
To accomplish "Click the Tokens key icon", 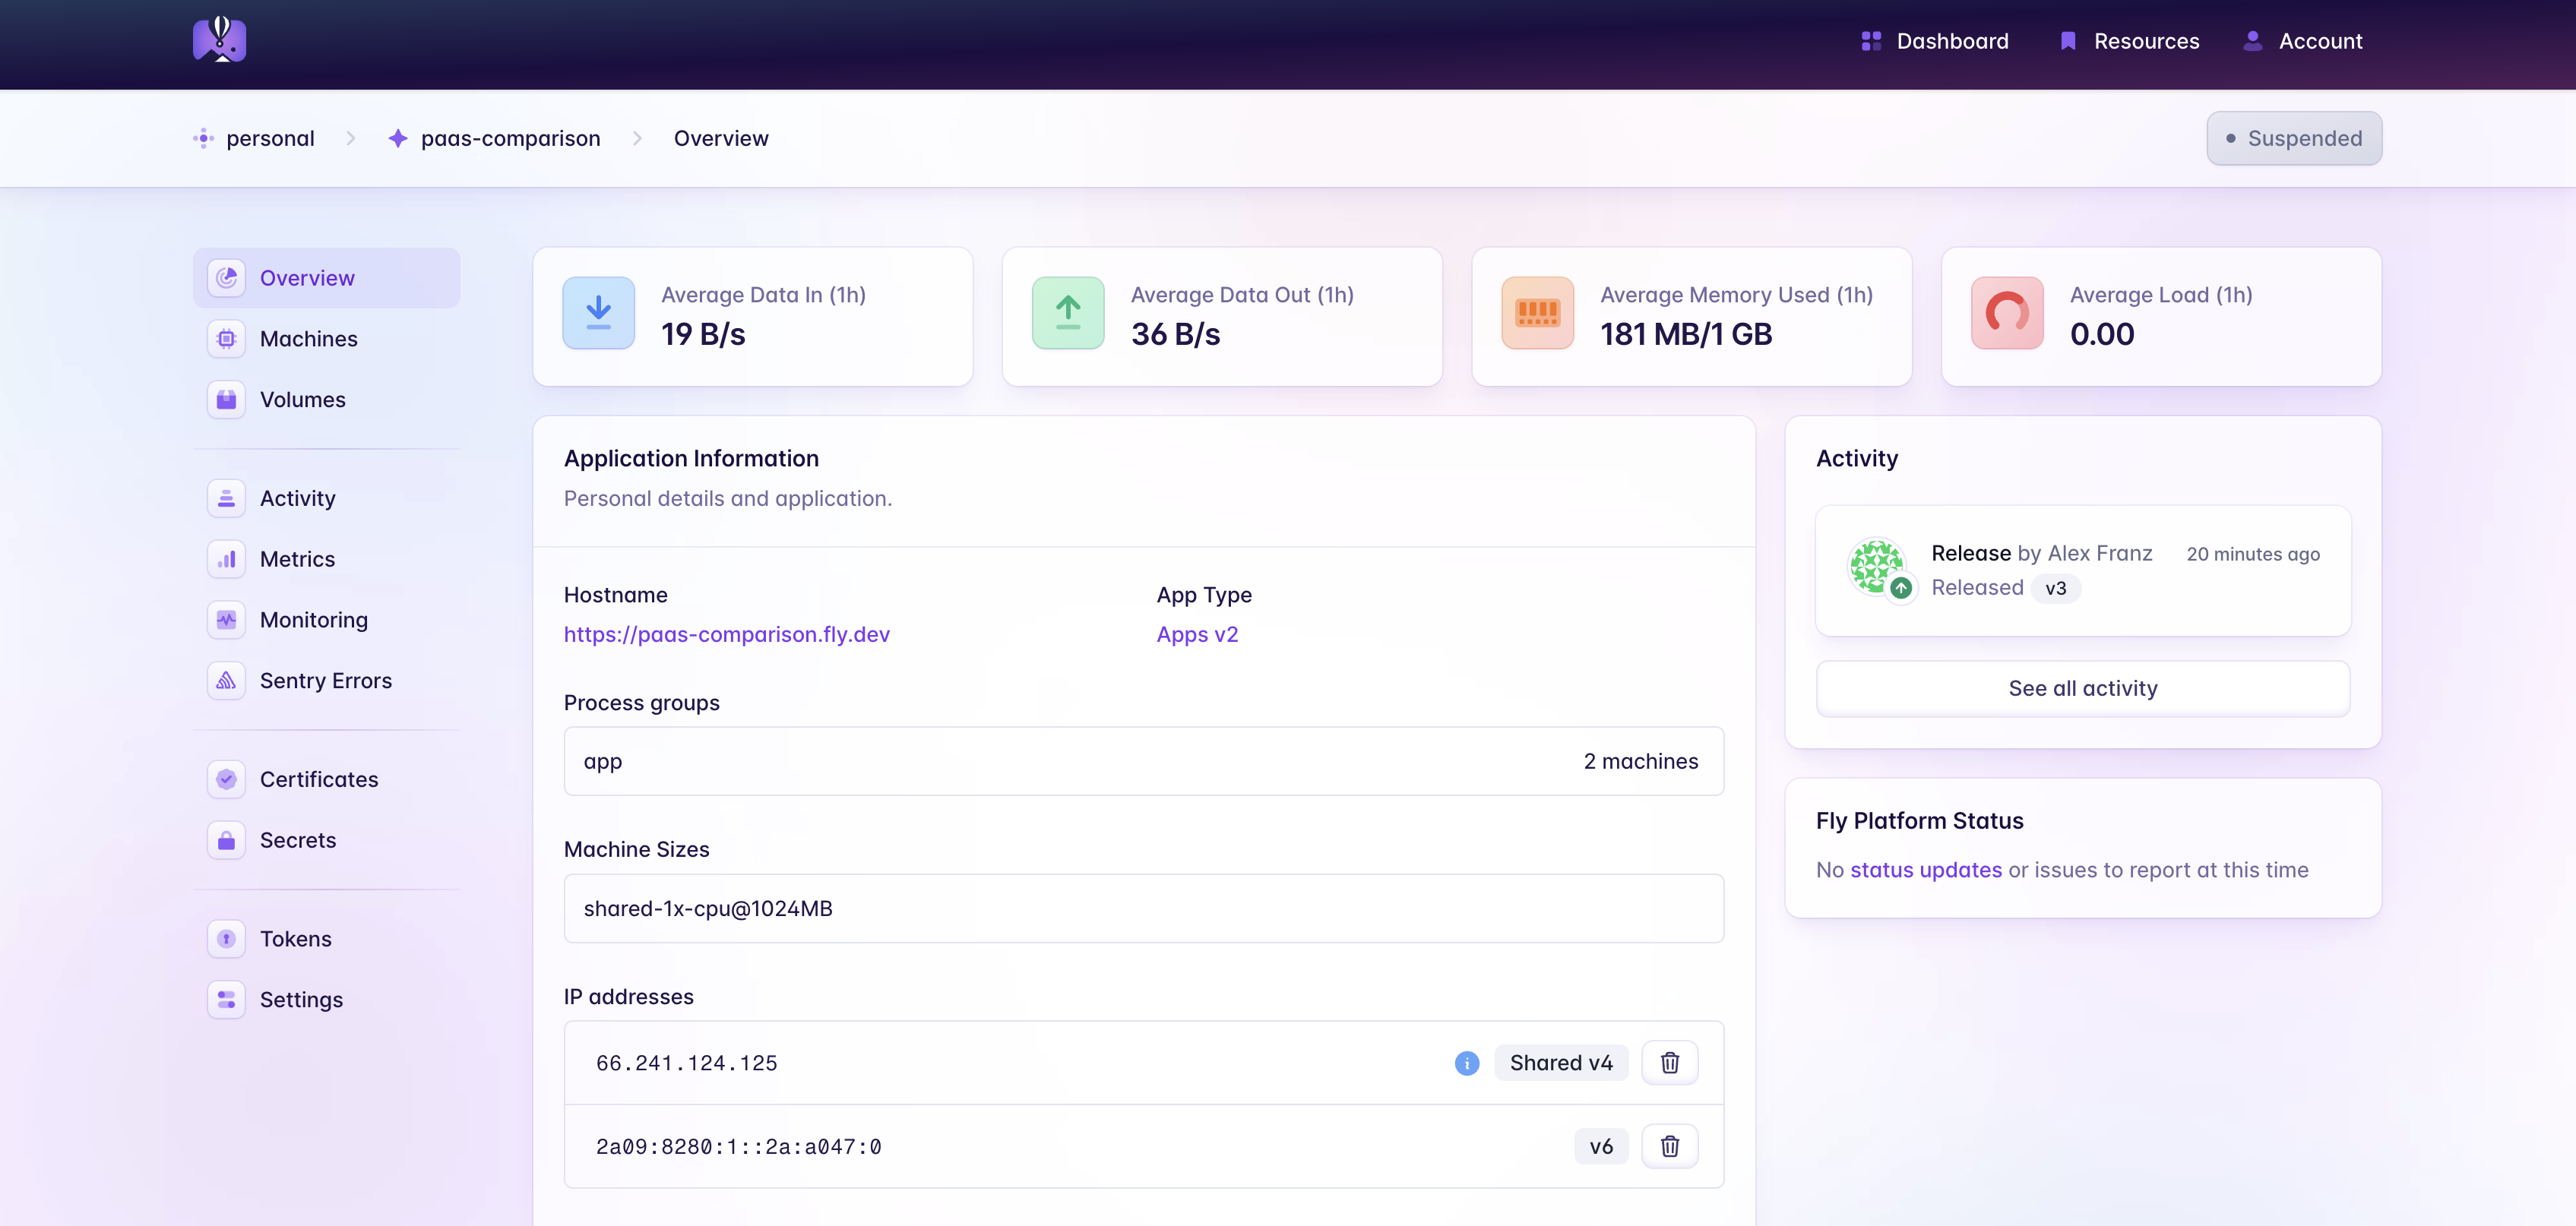I will pyautogui.click(x=226, y=938).
